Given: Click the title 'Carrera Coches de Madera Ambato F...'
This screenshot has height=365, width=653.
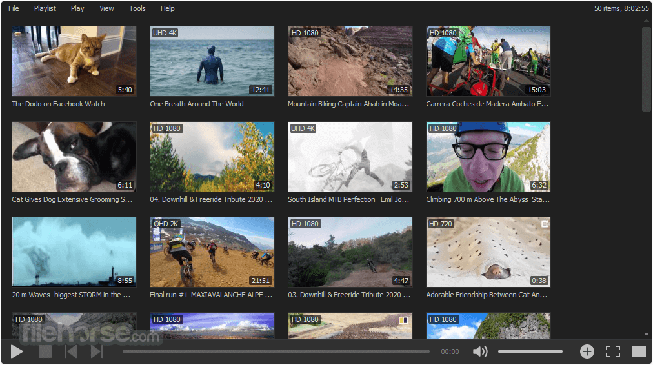Looking at the screenshot, I should point(487,104).
